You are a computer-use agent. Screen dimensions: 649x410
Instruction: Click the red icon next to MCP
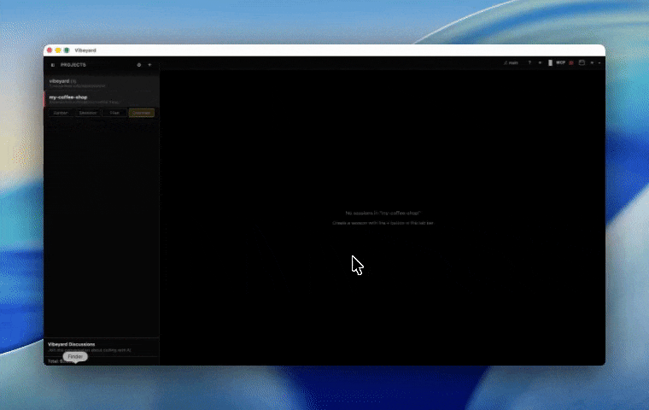tap(571, 63)
